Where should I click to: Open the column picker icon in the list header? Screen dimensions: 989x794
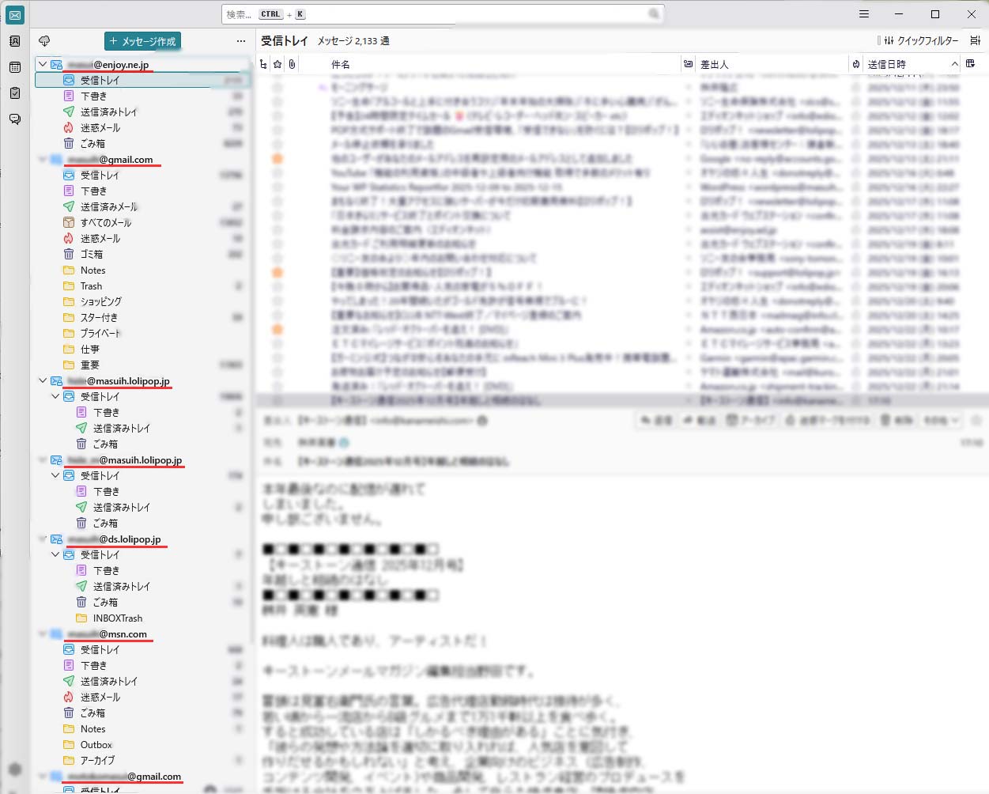point(971,64)
